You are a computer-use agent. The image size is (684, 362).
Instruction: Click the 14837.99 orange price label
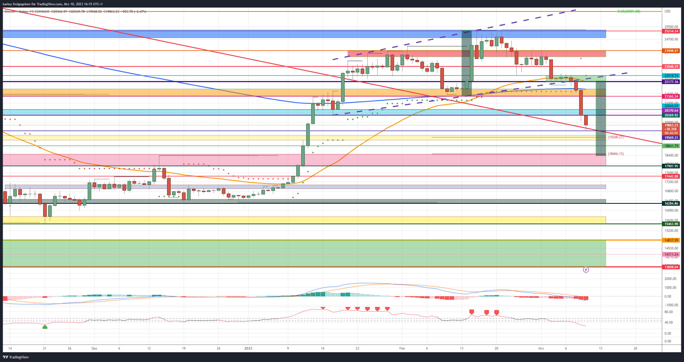[671, 240]
